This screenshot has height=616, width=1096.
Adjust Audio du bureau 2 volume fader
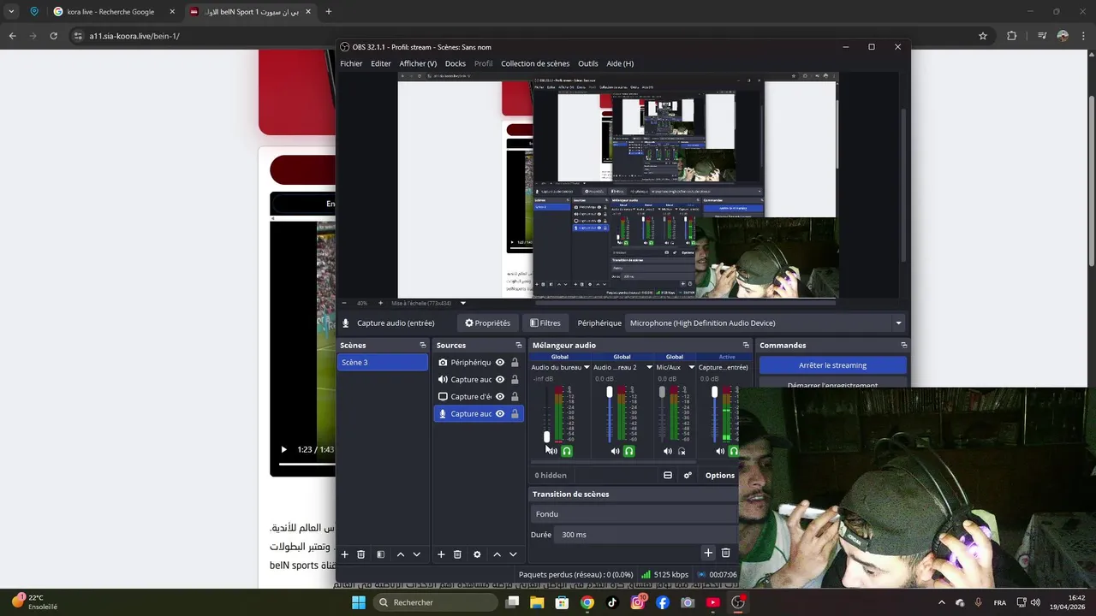[x=610, y=392]
